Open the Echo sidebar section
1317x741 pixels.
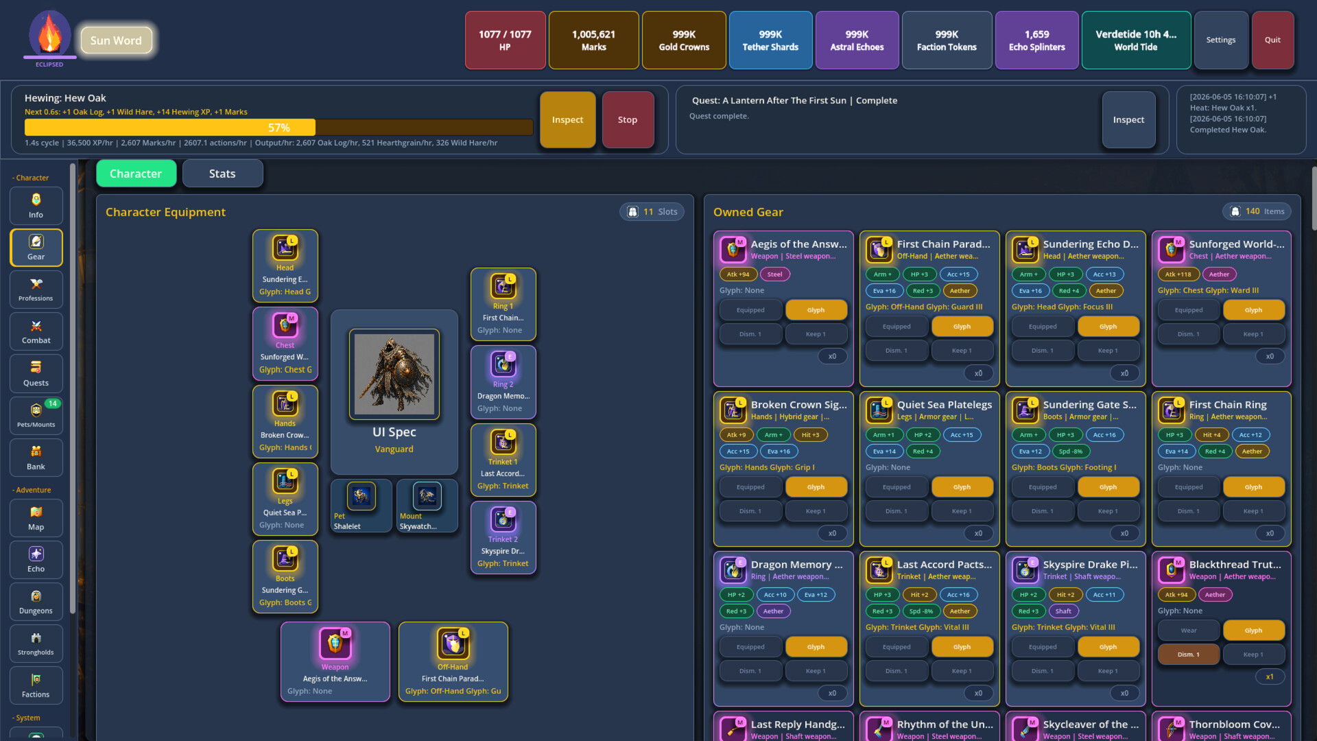[36, 560]
